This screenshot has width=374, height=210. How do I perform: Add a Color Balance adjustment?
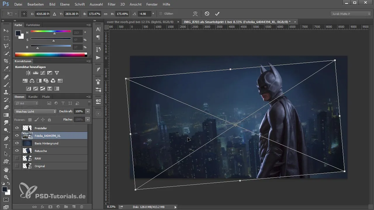pos(32,81)
